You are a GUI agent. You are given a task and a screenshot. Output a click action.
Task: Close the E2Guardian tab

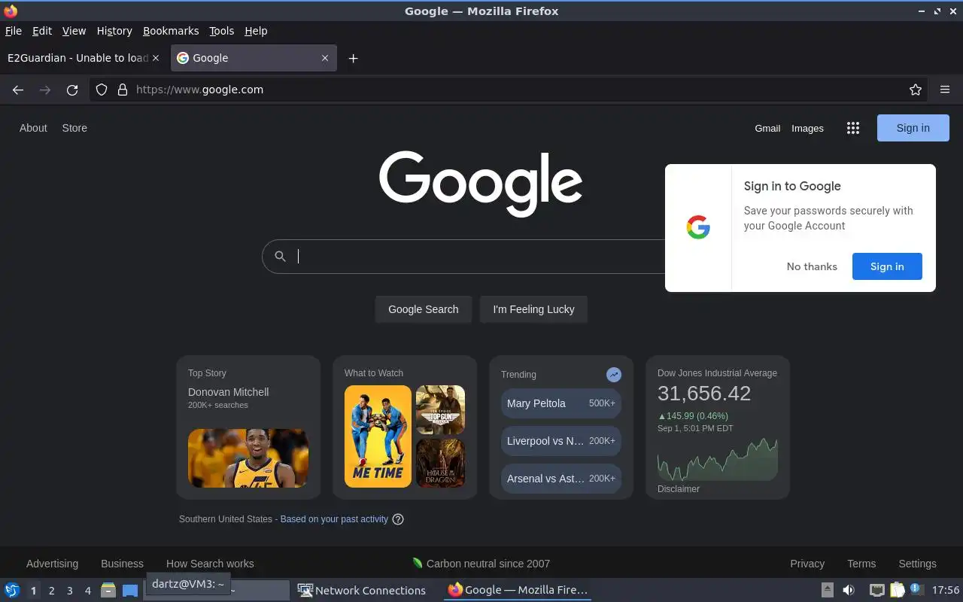[x=156, y=58]
